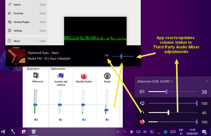
Task: Collapse the Altavoces (USB AUDIO) panel
Action: (x=207, y=81)
